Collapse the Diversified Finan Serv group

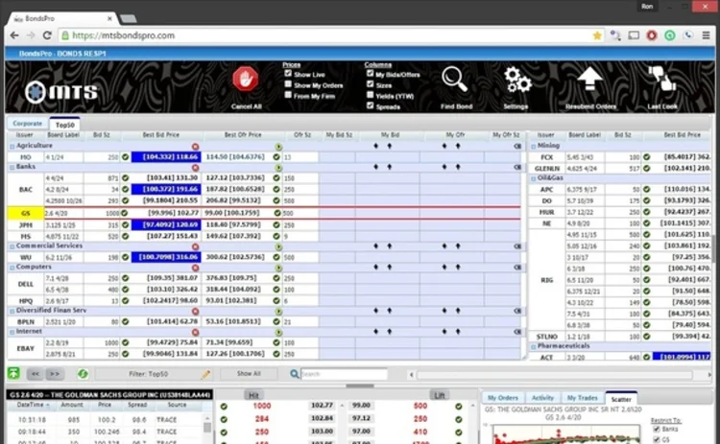click(12, 311)
